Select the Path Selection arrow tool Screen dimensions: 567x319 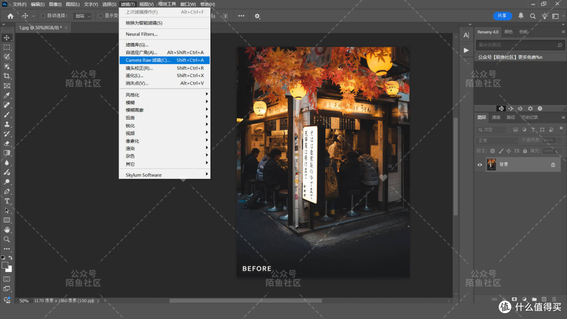coord(7,210)
